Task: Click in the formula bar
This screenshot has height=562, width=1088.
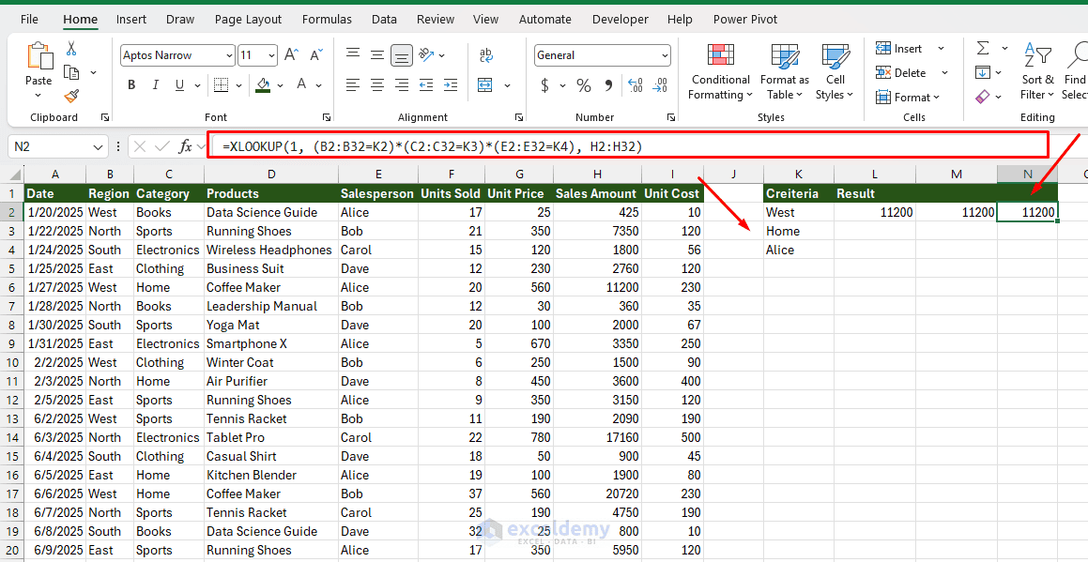Action: (x=627, y=146)
